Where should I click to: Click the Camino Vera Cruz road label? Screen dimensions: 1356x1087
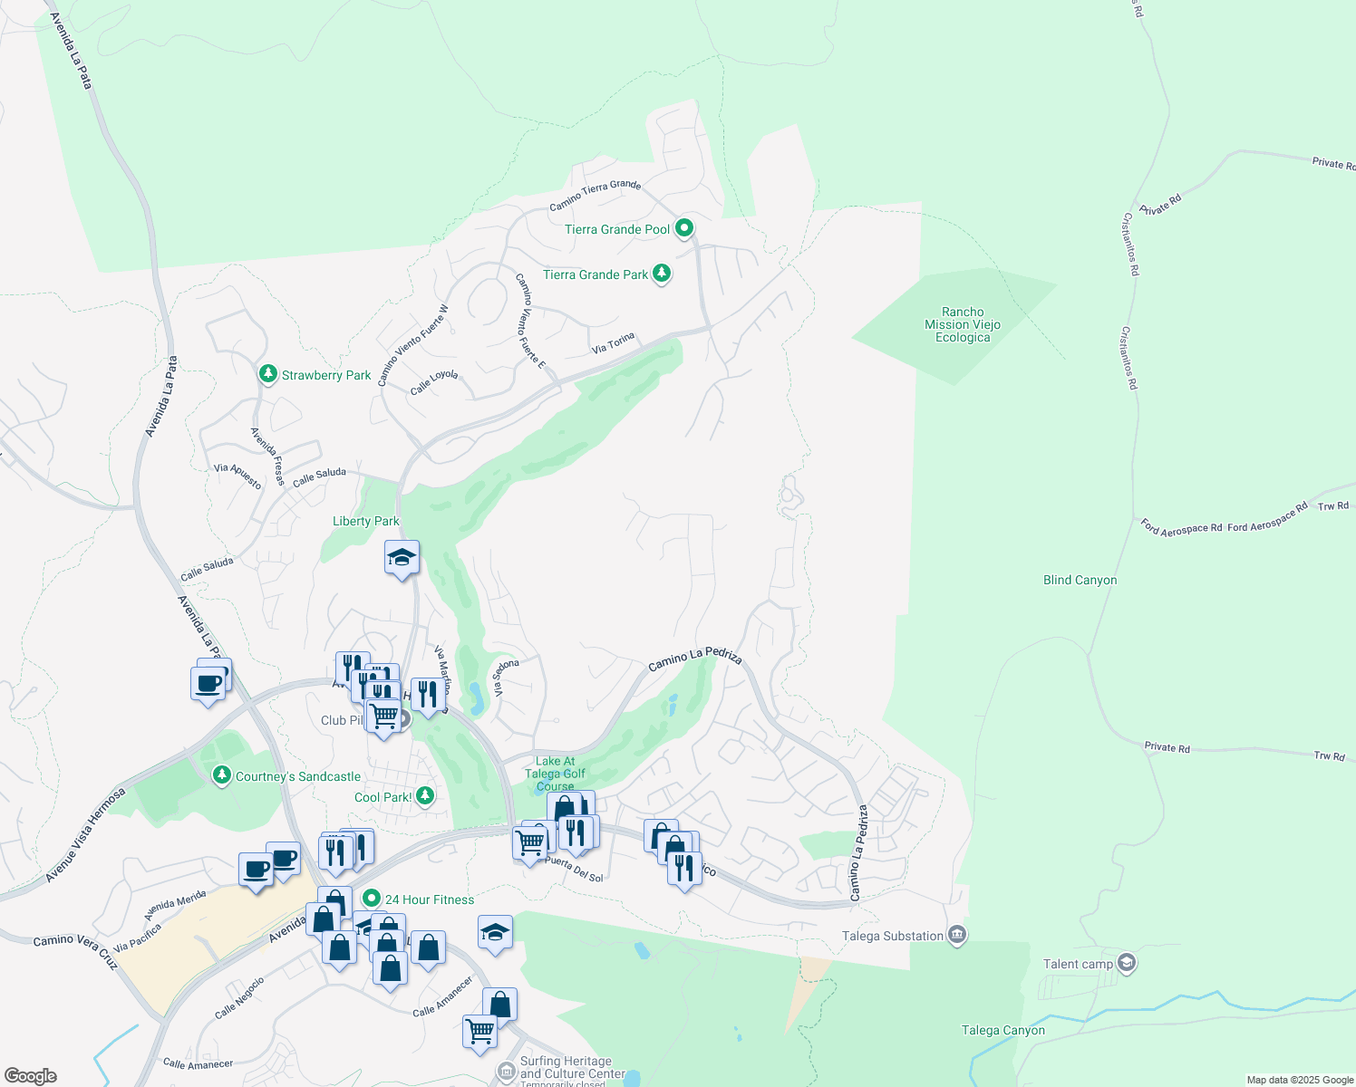76,951
